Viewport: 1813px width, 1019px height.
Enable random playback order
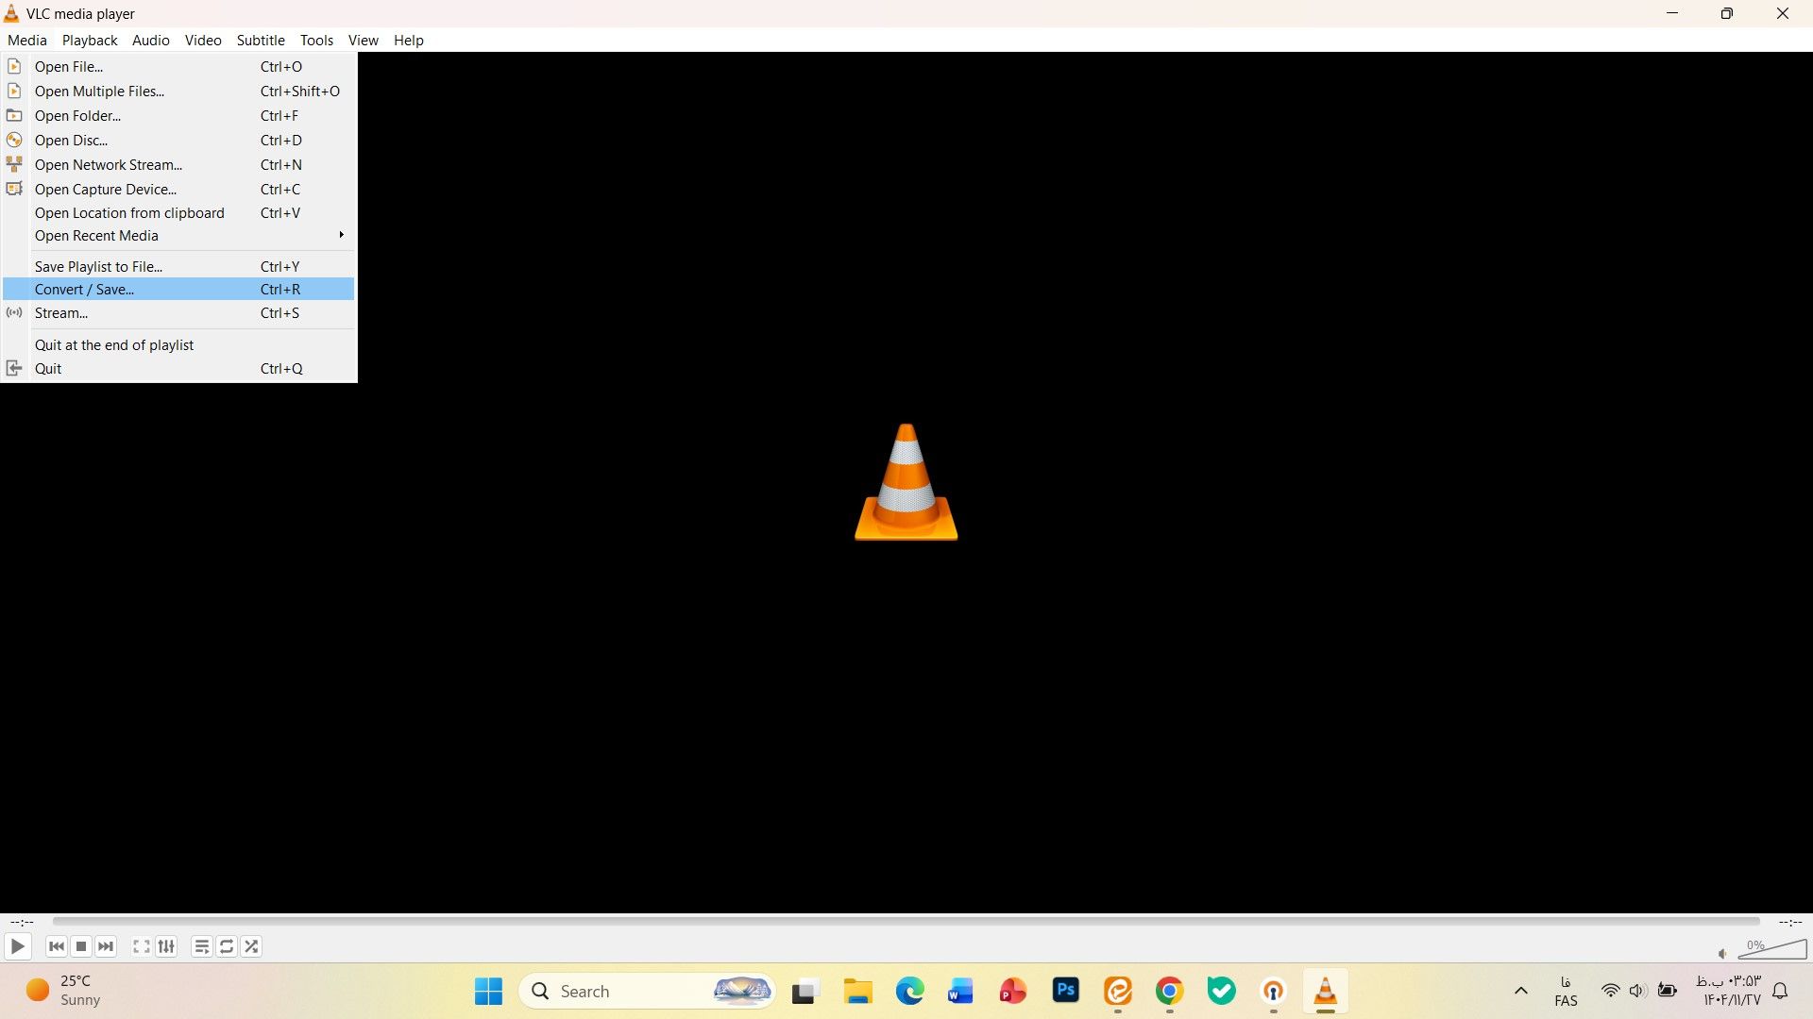pos(251,946)
